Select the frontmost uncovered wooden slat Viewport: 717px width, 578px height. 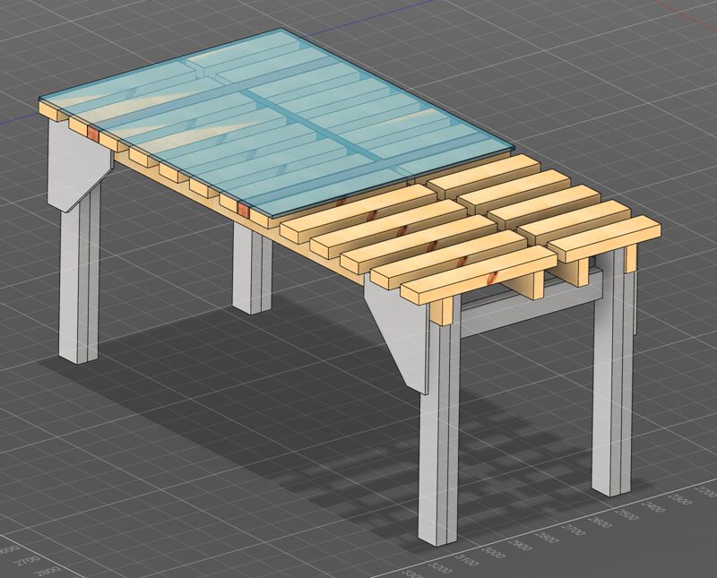(475, 275)
